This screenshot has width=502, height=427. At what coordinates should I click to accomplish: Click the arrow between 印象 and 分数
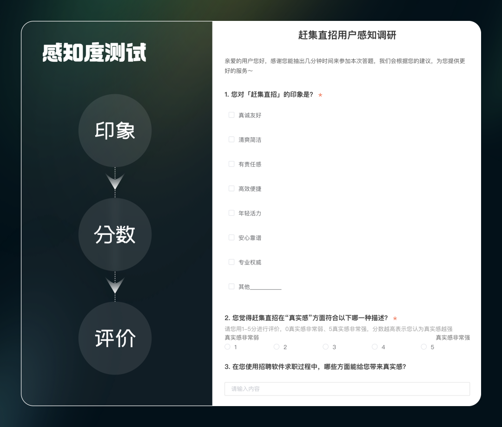[115, 182]
